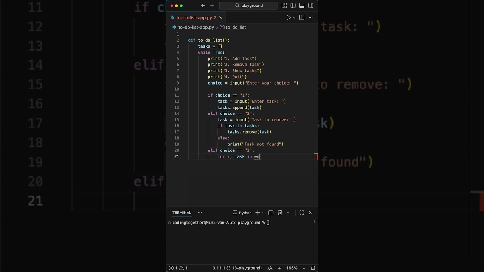
Task: Click line number 21 in the gutter
Action: 177,156
